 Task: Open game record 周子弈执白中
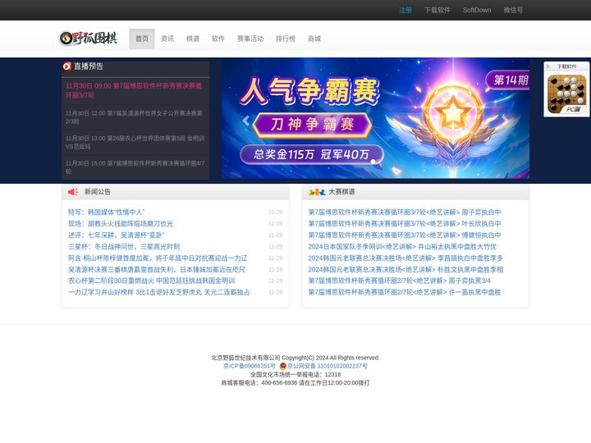click(405, 212)
